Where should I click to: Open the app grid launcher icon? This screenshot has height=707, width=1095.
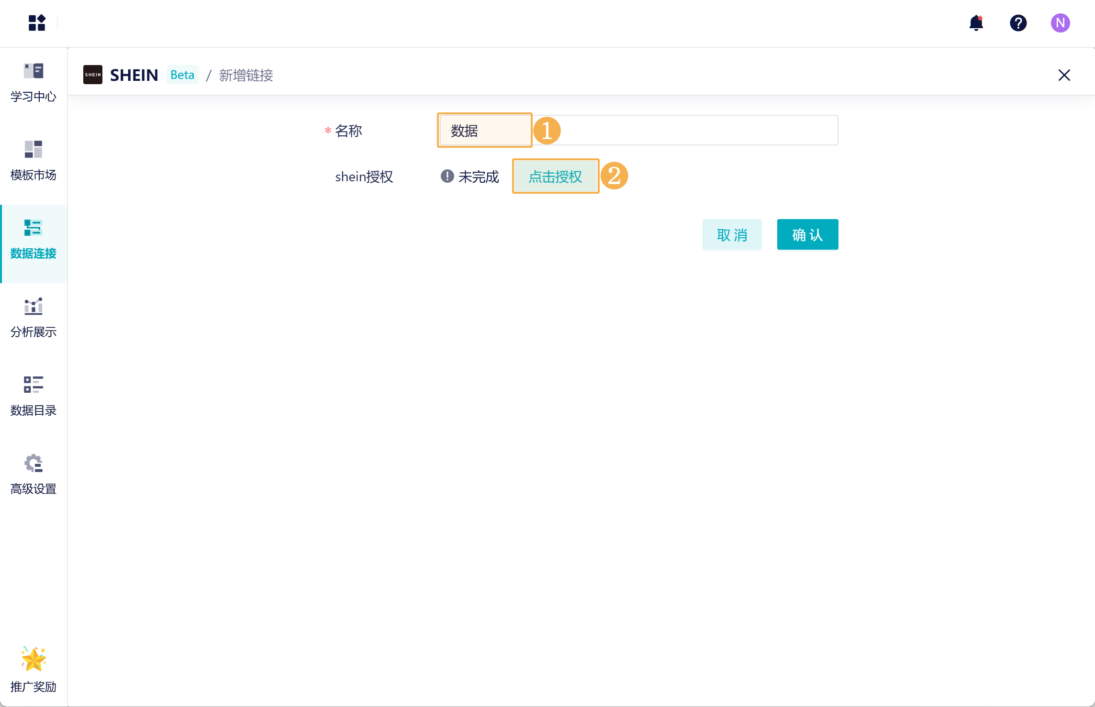37,22
